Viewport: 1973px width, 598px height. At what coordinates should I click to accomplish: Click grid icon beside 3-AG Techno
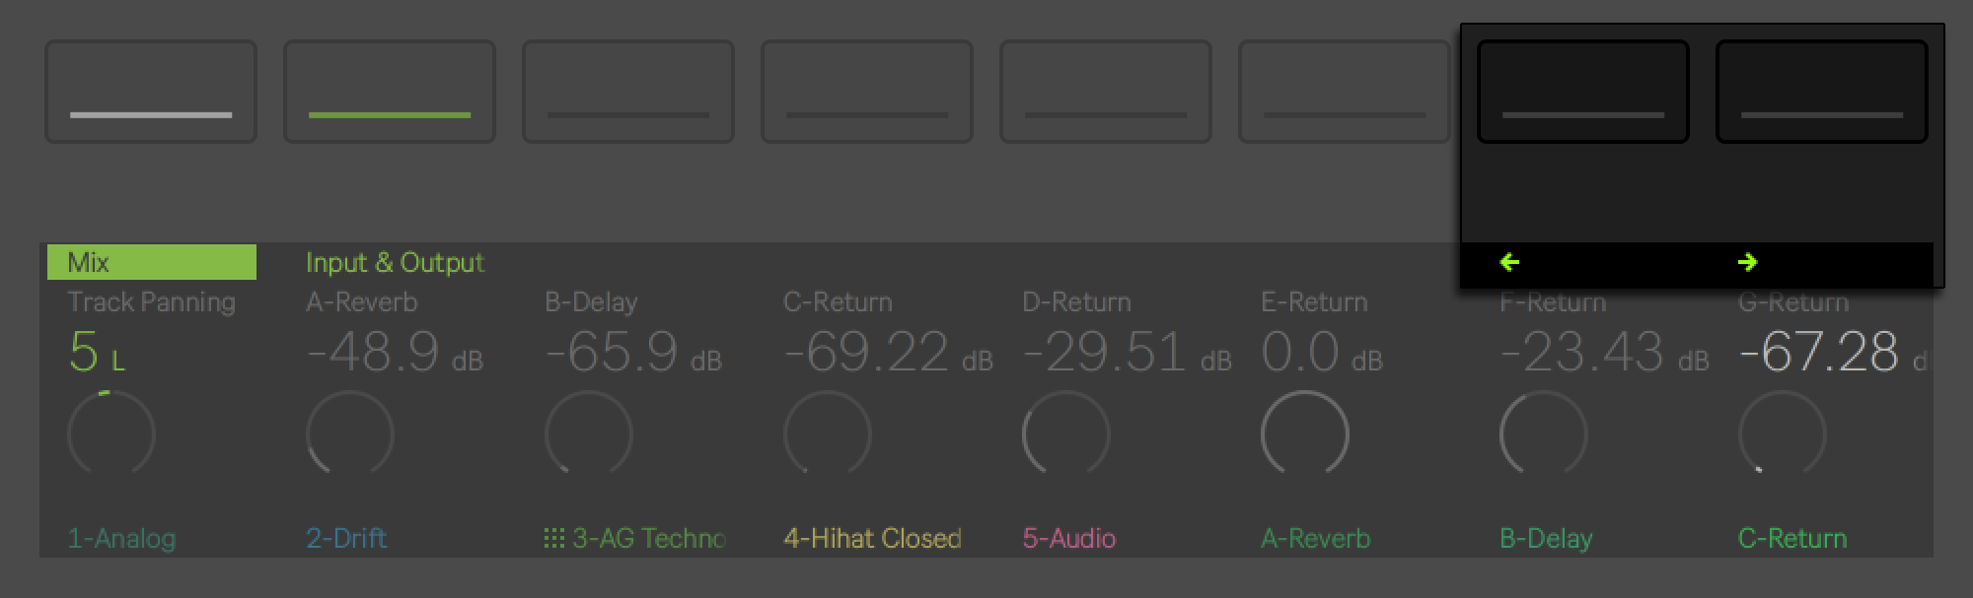tap(554, 538)
